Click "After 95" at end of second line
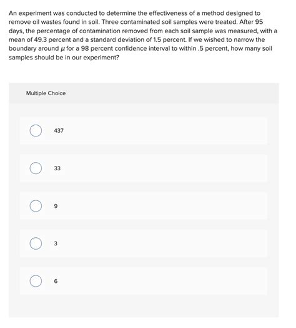The height and width of the screenshot is (328, 296). (x=251, y=22)
